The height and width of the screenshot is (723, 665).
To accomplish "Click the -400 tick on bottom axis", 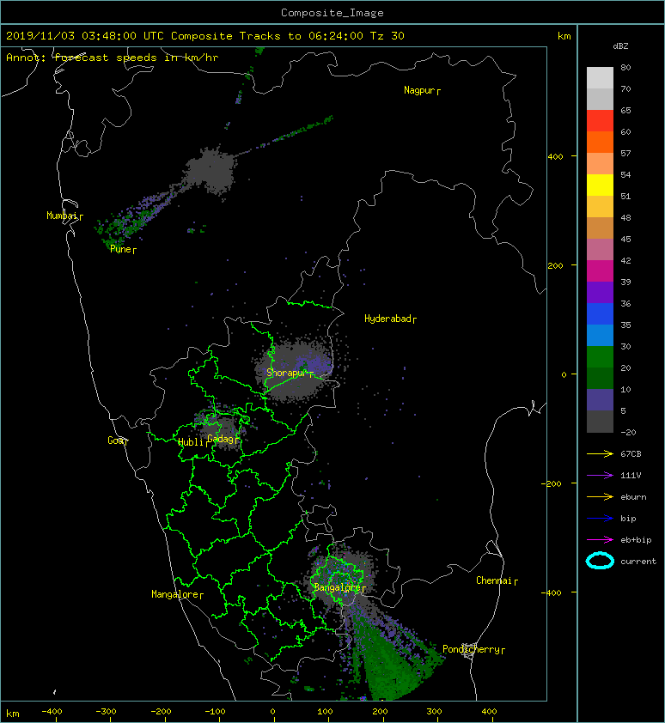I will [x=52, y=712].
